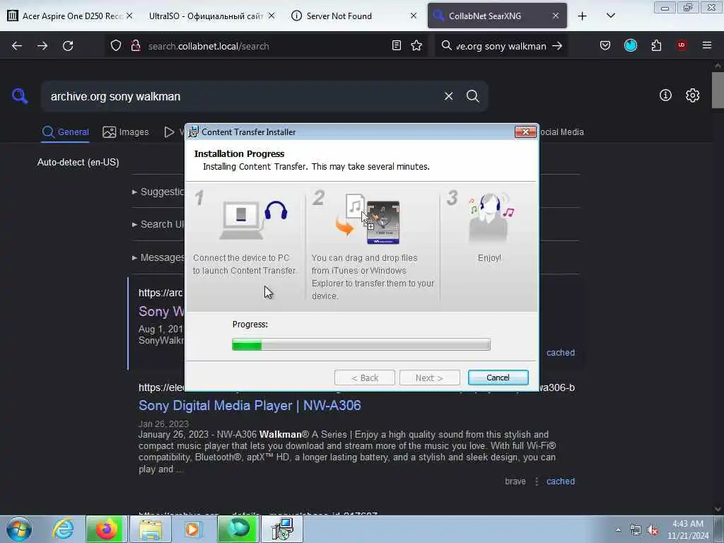Open the Firefox hamburger menu
Screen dimensions: 724x543
click(x=707, y=45)
